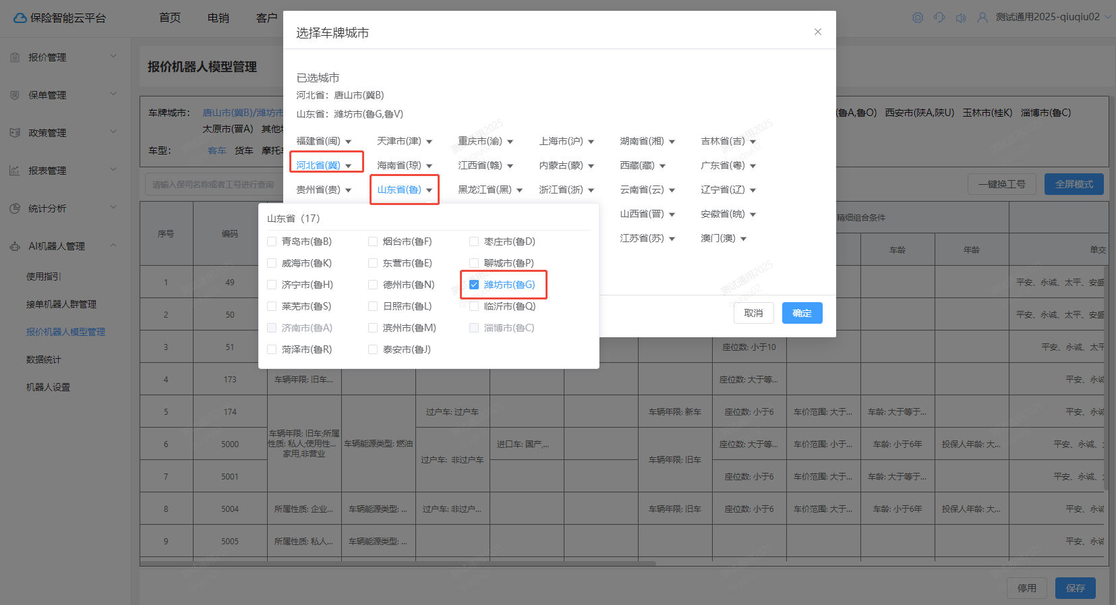This screenshot has height=605, width=1116.
Task: Focus the company name search field
Action: point(214,184)
